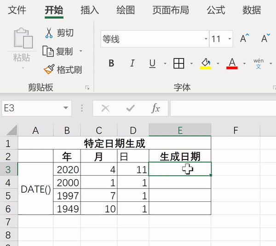Click the E3 Name Box field
The image size is (276, 246).
(x=37, y=108)
